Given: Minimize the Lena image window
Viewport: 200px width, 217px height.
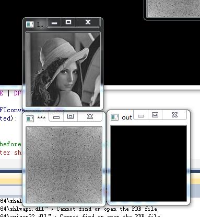Looking at the screenshot, I should coord(54,23).
